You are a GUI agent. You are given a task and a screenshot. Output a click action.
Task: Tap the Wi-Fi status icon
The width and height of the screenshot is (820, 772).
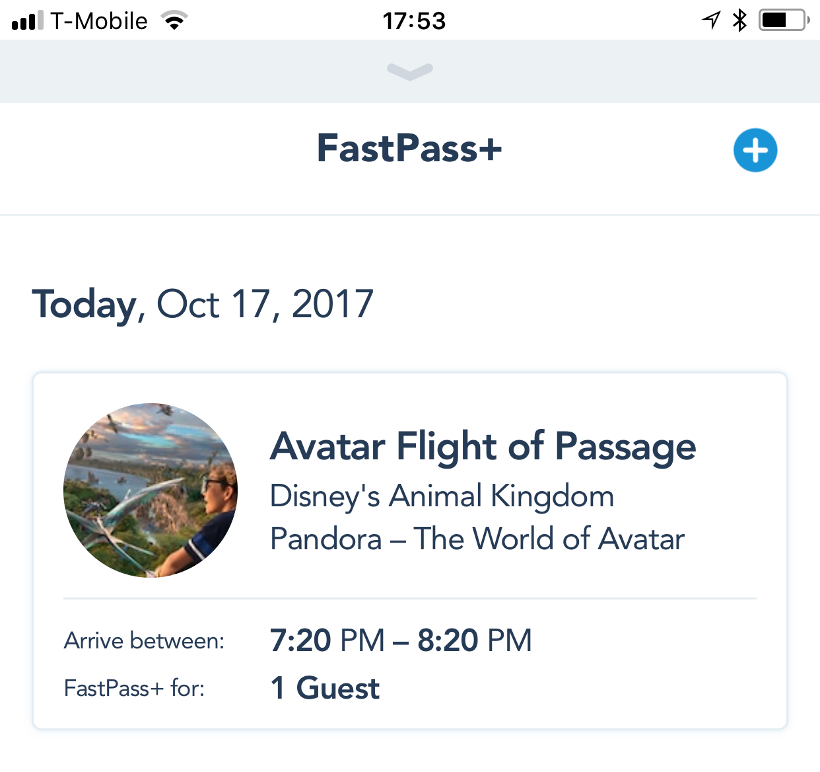tap(174, 21)
